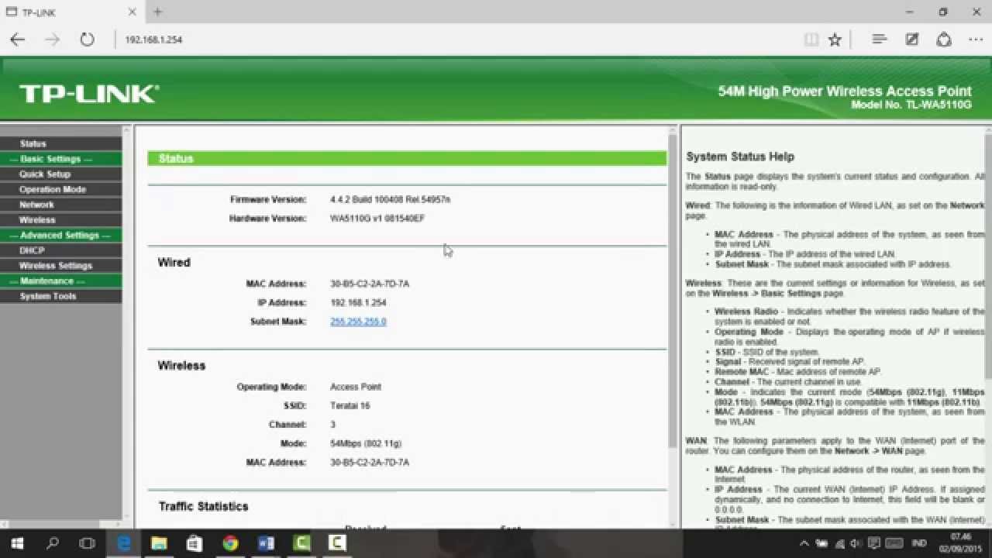Open action center notifications icon
Screen dimensions: 992x558
coord(875,544)
